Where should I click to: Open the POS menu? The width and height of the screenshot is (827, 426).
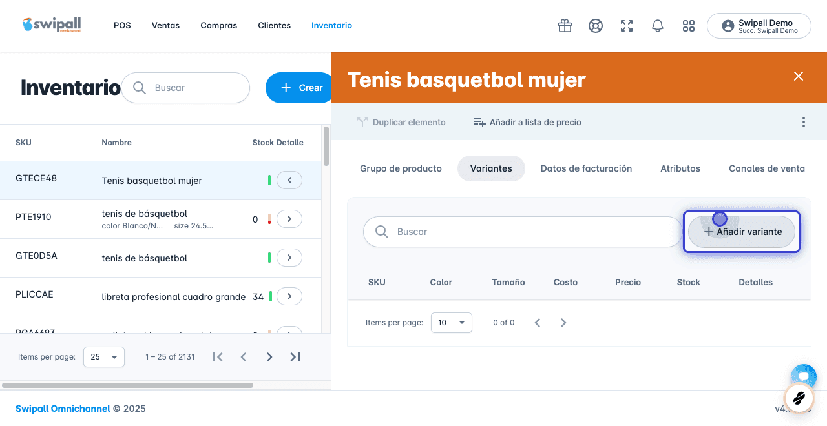(122, 26)
